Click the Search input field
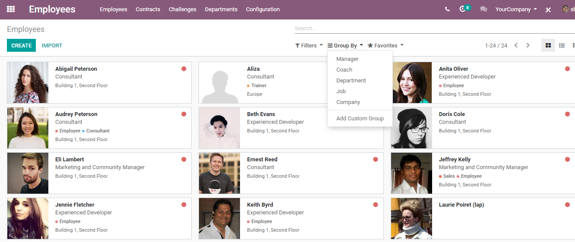Screen dimensions: 575x242 click(435, 28)
